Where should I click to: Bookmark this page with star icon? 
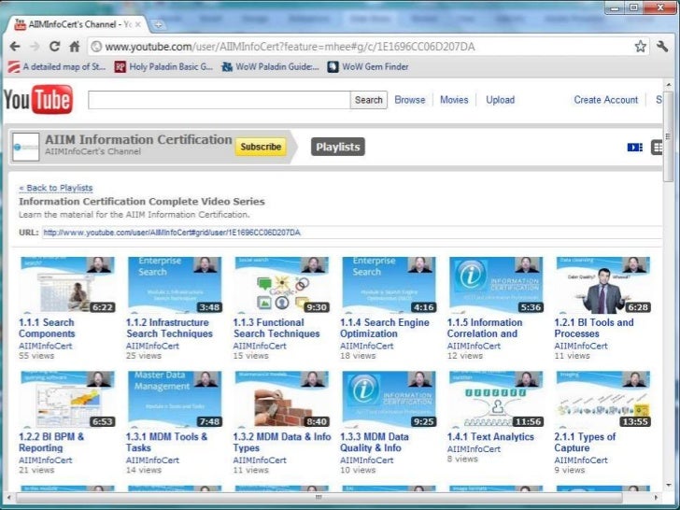pos(640,47)
